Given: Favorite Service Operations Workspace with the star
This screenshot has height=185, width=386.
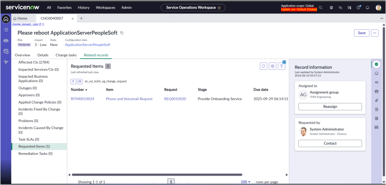Looking at the screenshot, I should 219,8.
